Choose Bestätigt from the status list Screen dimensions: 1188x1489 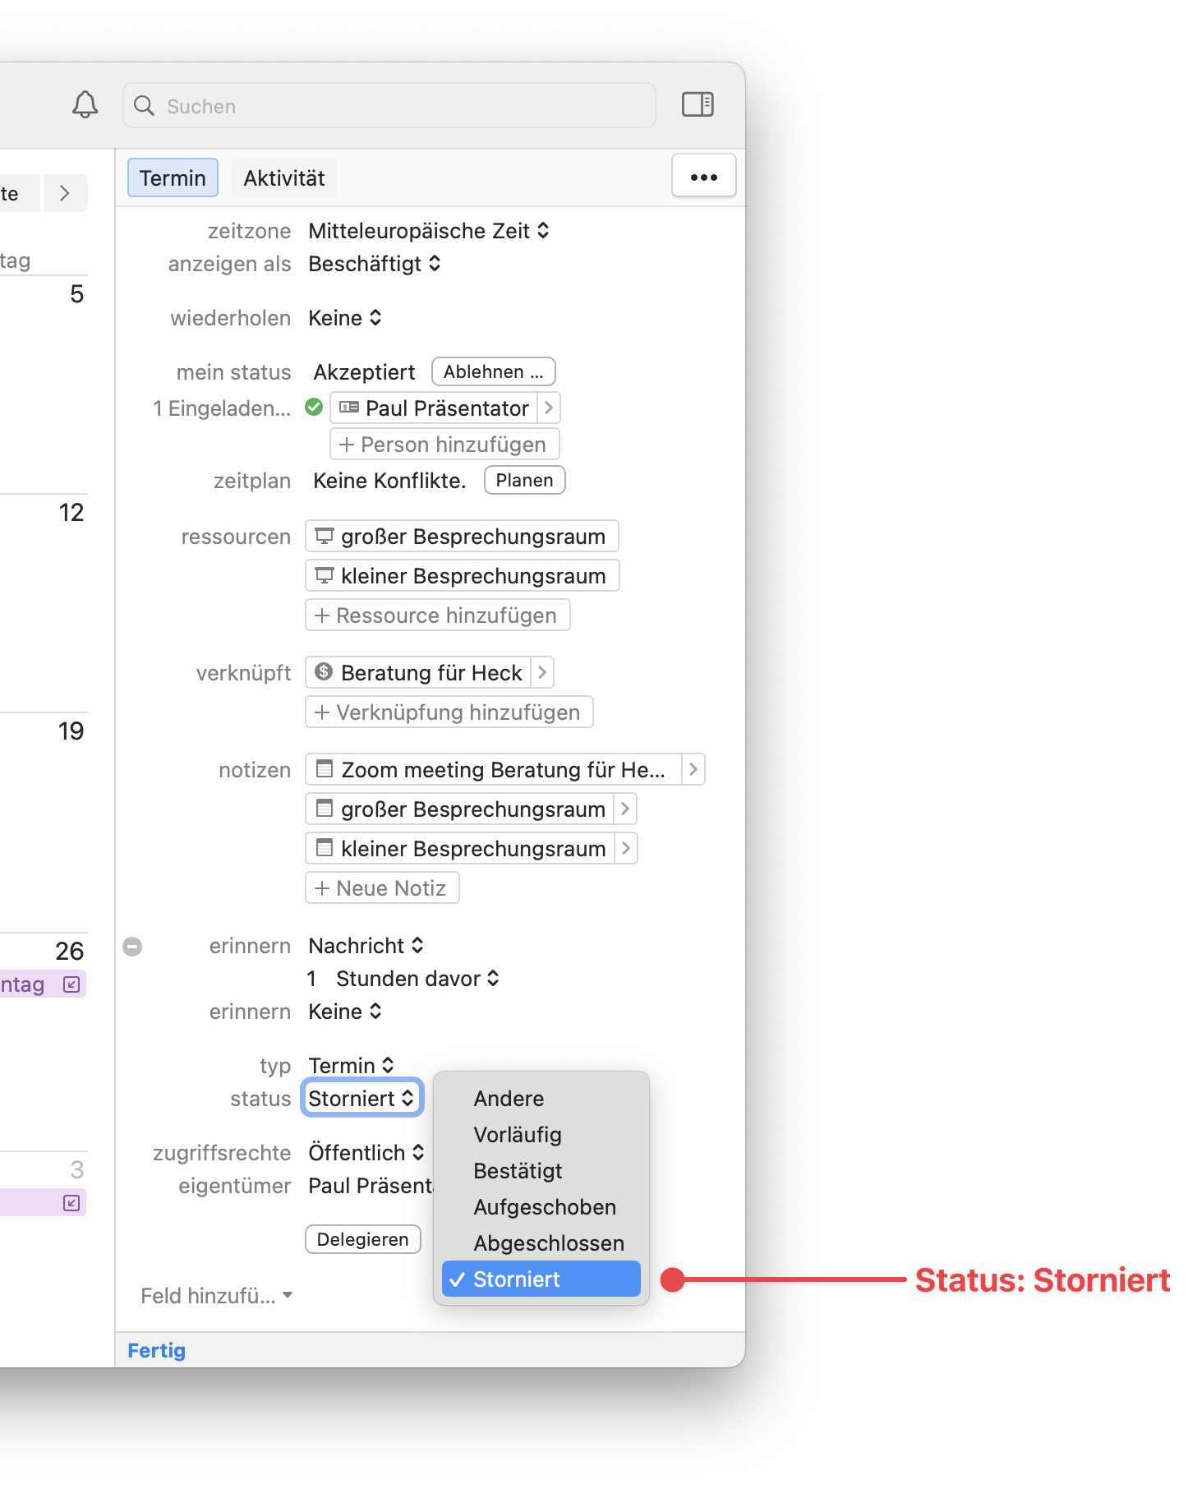tap(518, 1171)
